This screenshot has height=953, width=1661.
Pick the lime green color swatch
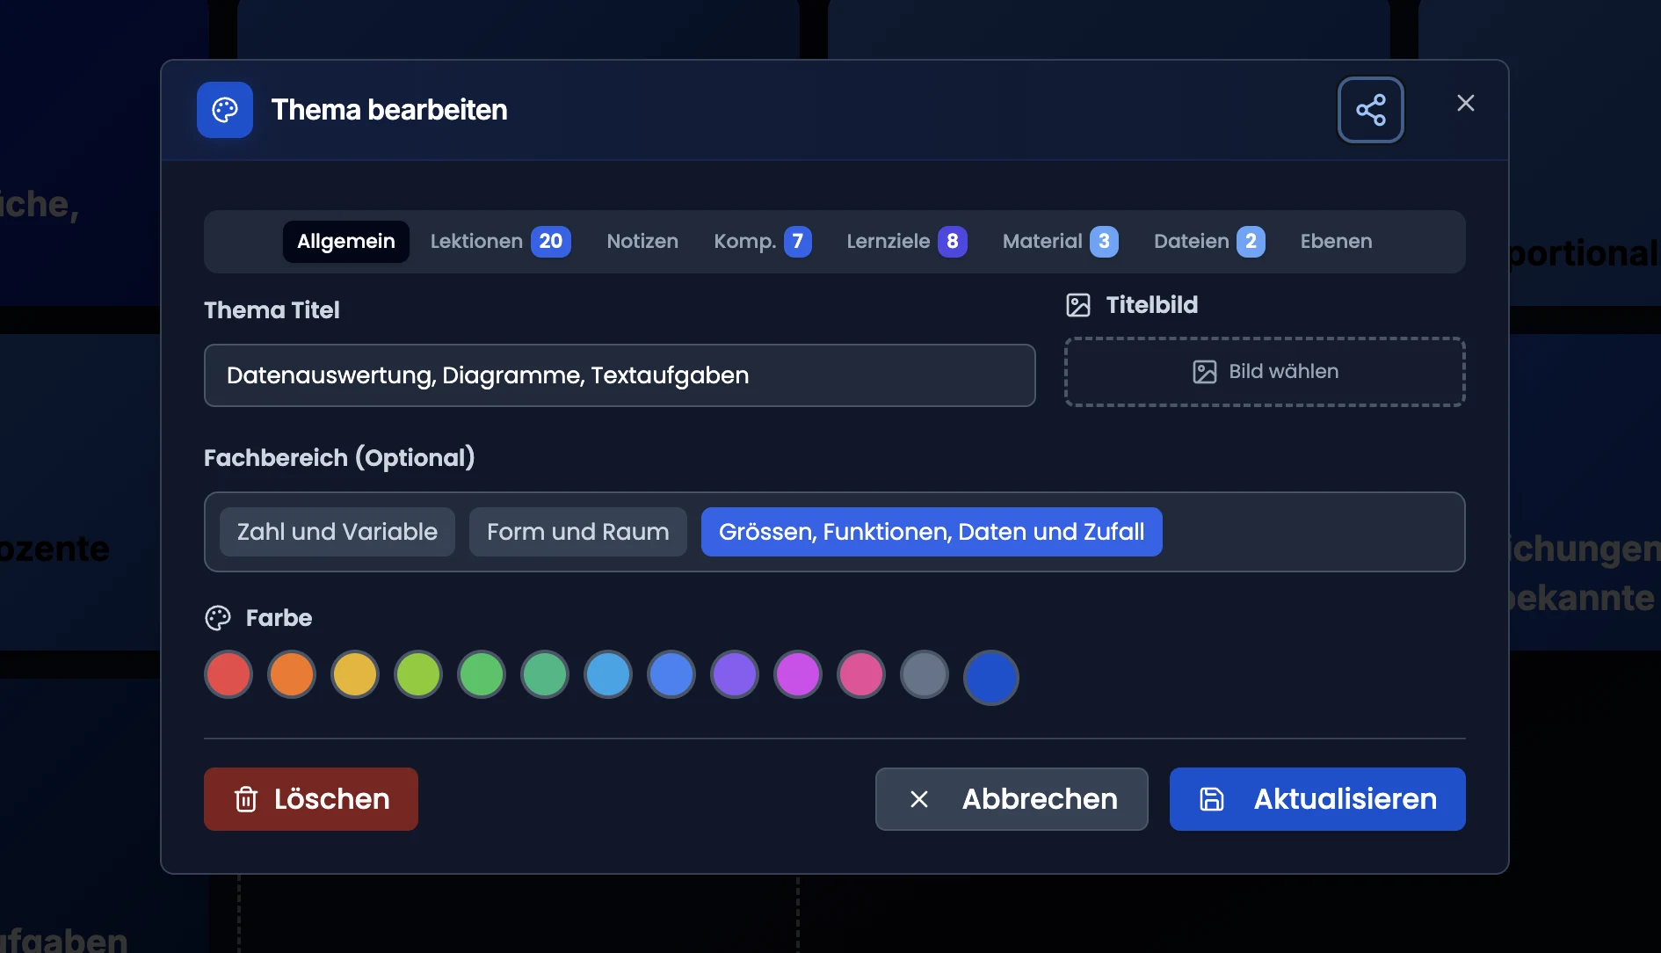[418, 675]
